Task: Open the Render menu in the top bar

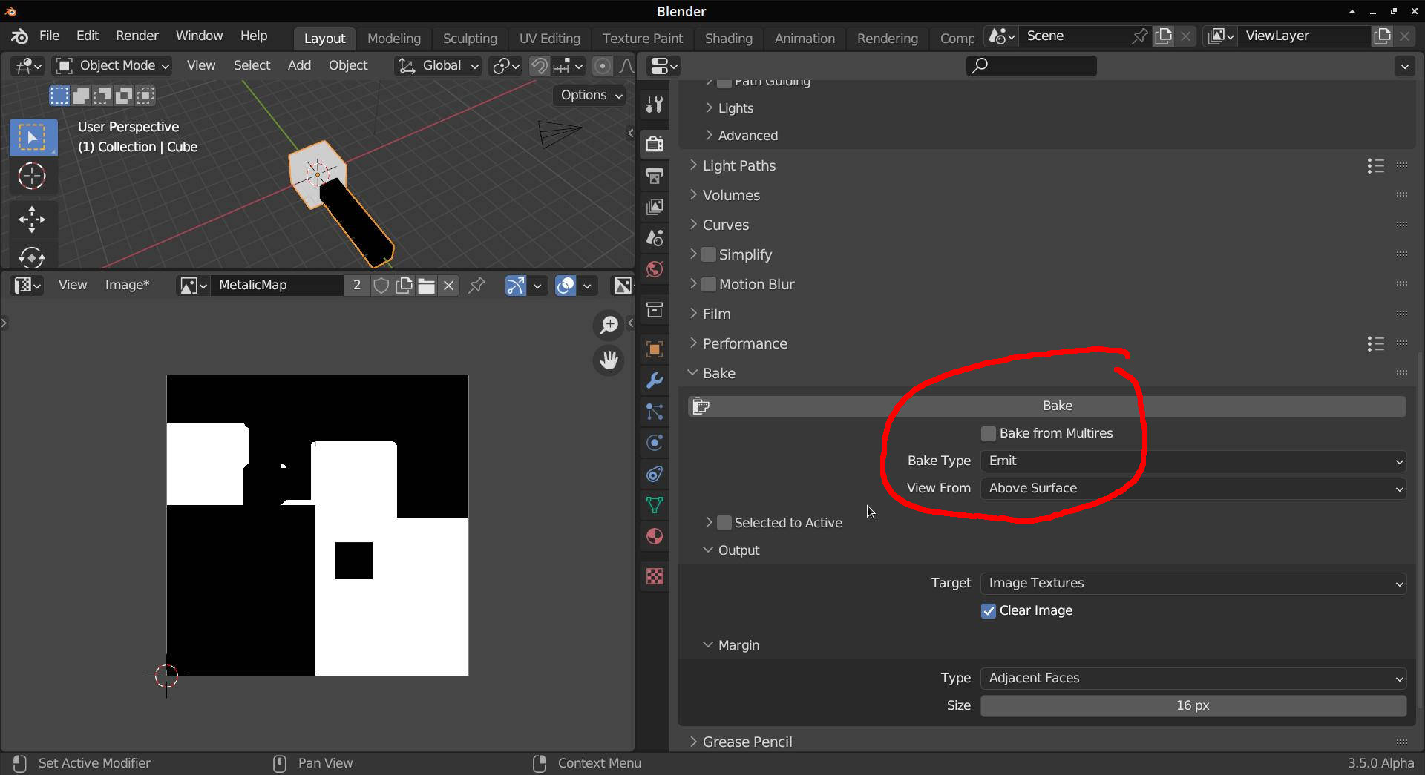Action: click(x=136, y=35)
